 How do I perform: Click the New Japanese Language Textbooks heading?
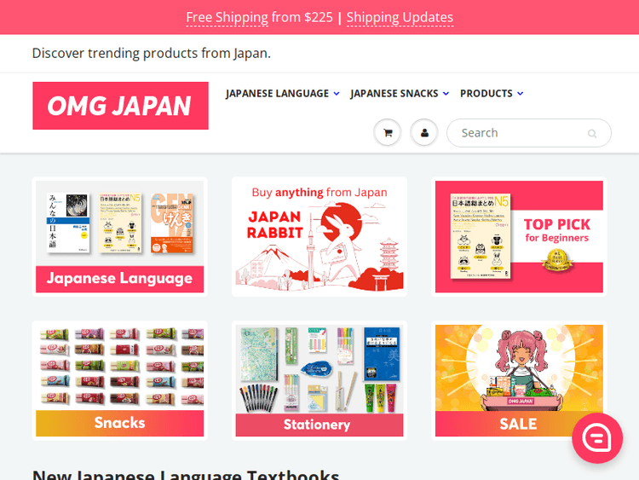(186, 475)
